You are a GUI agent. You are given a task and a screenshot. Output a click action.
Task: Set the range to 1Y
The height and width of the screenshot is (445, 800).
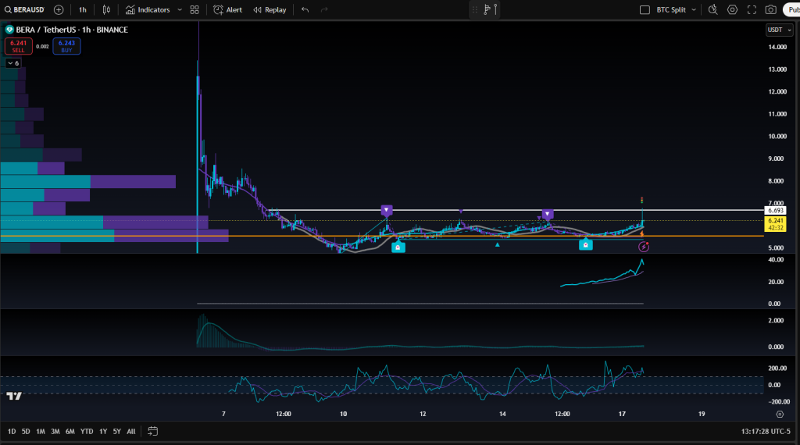[x=103, y=431]
